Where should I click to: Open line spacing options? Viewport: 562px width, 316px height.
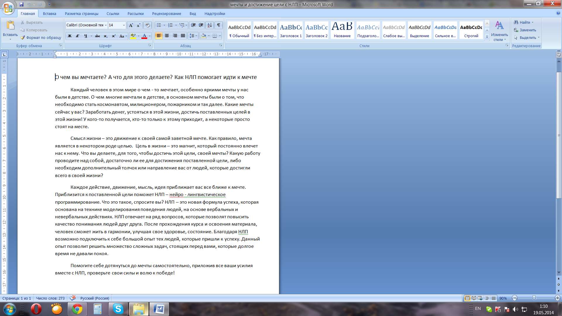(193, 36)
